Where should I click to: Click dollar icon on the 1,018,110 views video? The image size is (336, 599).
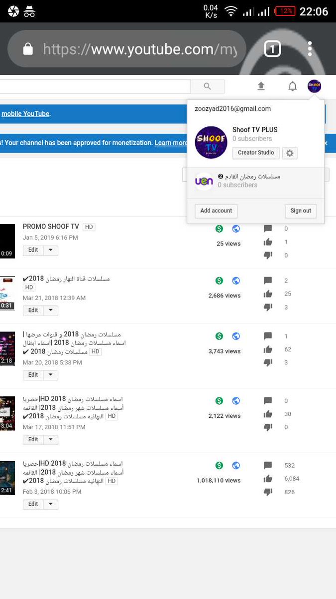(219, 465)
